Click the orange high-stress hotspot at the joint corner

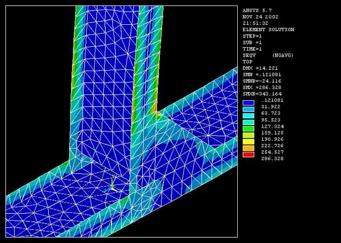155,110
